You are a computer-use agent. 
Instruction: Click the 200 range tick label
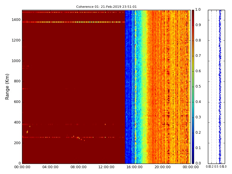[17, 143]
